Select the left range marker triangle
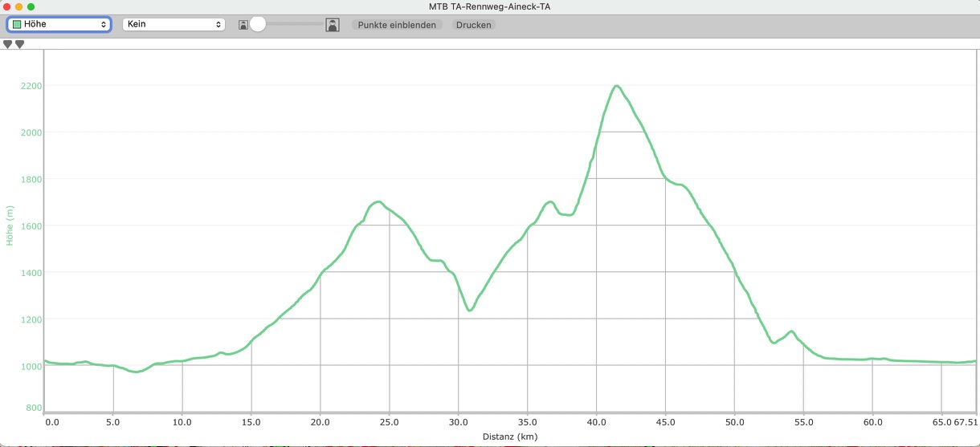Image resolution: width=980 pixels, height=447 pixels. [8, 45]
